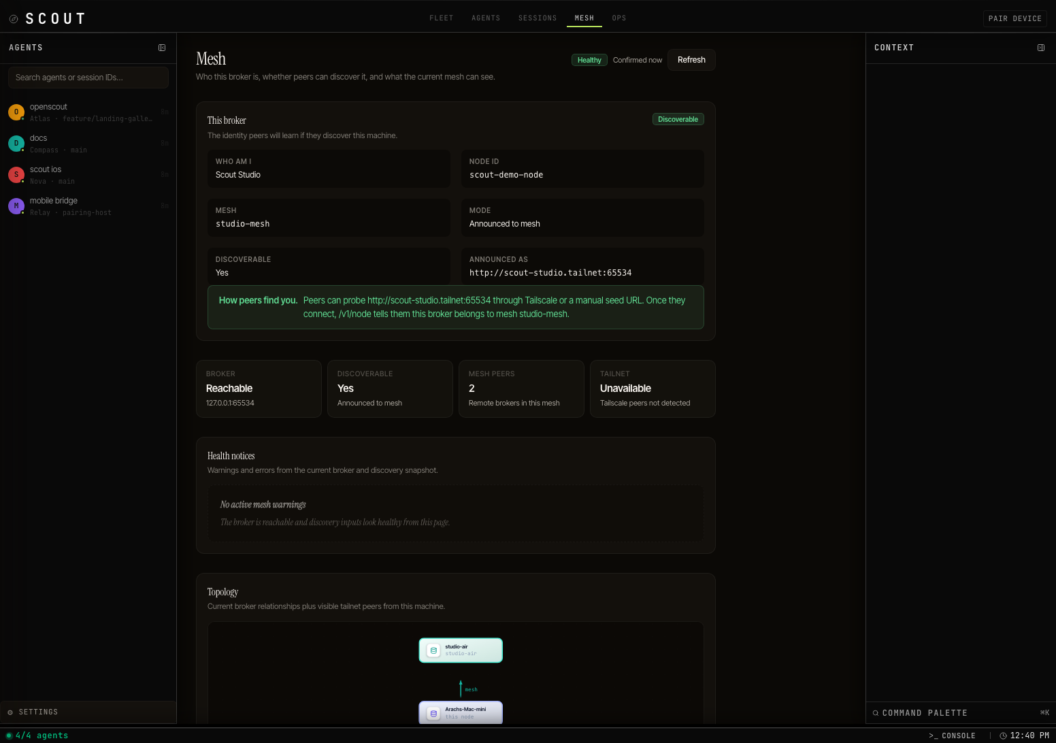Click the scout-demo-node Node ID value

coord(506,175)
